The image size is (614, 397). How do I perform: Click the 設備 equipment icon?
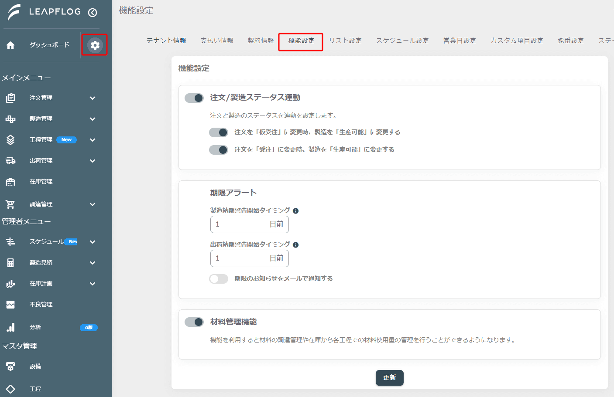[x=10, y=366]
